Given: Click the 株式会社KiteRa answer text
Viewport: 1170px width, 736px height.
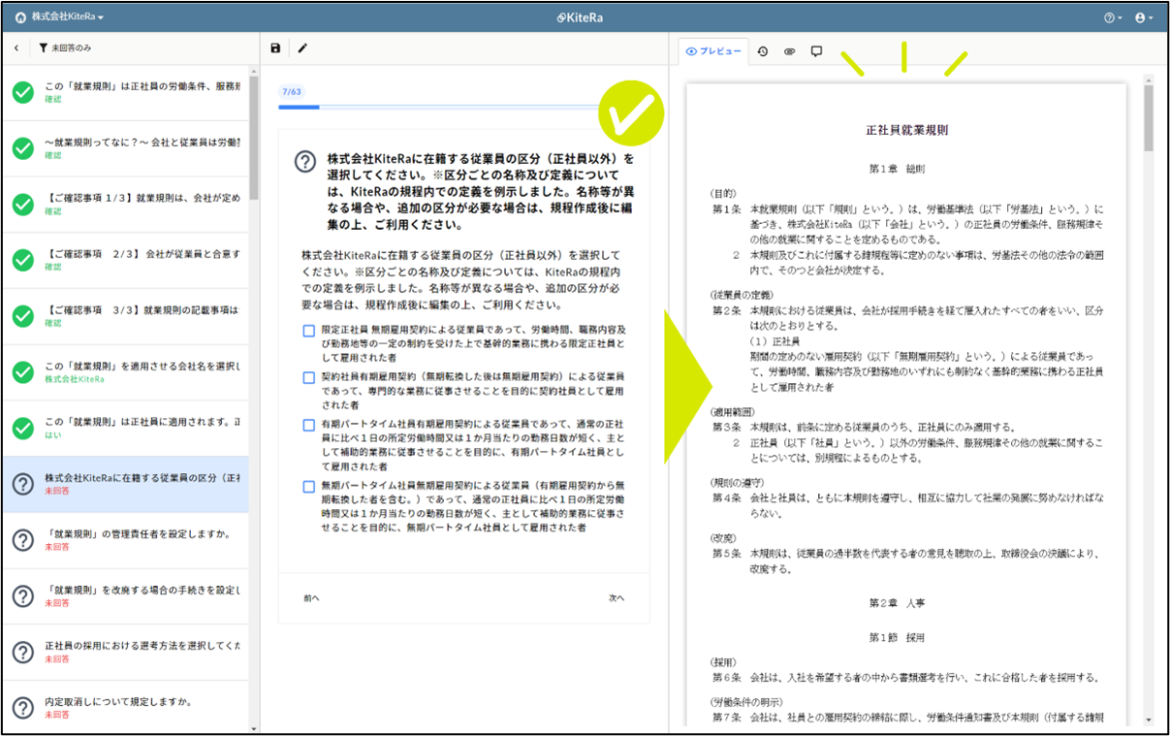Looking at the screenshot, I should click(x=75, y=379).
